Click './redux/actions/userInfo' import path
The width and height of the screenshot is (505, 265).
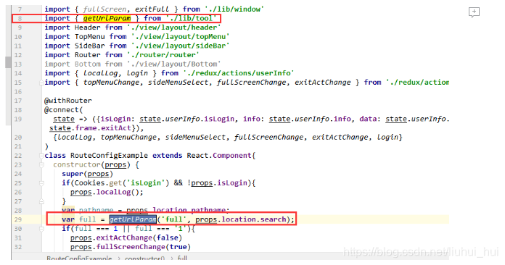[x=238, y=73]
